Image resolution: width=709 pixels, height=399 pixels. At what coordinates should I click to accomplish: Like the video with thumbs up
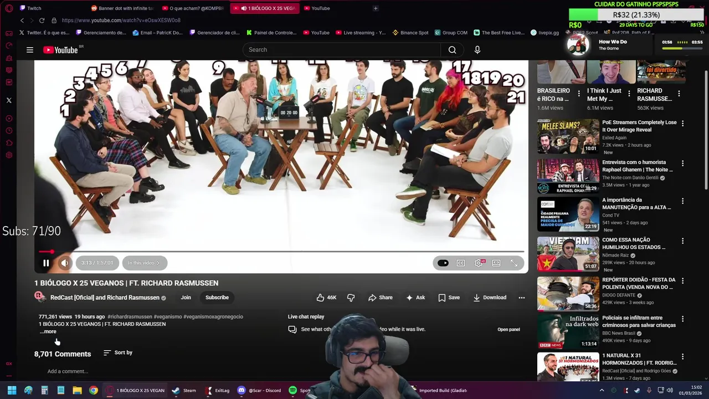(x=326, y=298)
